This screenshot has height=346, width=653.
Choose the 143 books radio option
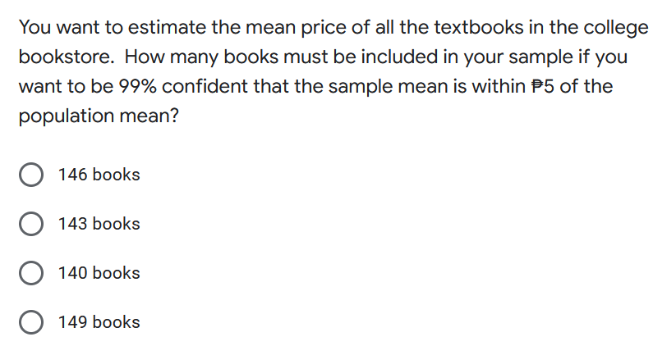[31, 224]
